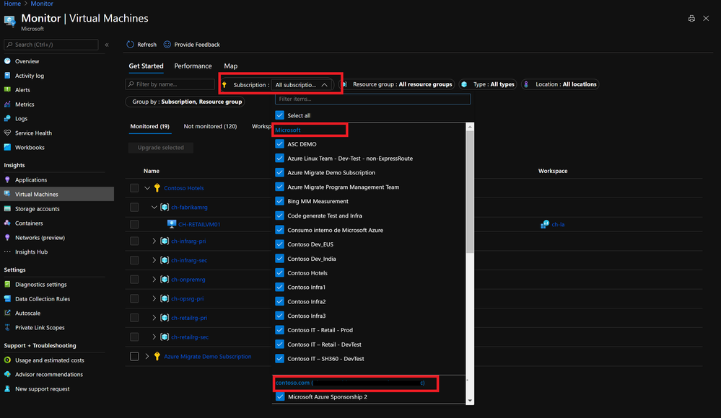The height and width of the screenshot is (418, 721).
Task: Collapse the Contoso Hotels tree node
Action: 147,188
